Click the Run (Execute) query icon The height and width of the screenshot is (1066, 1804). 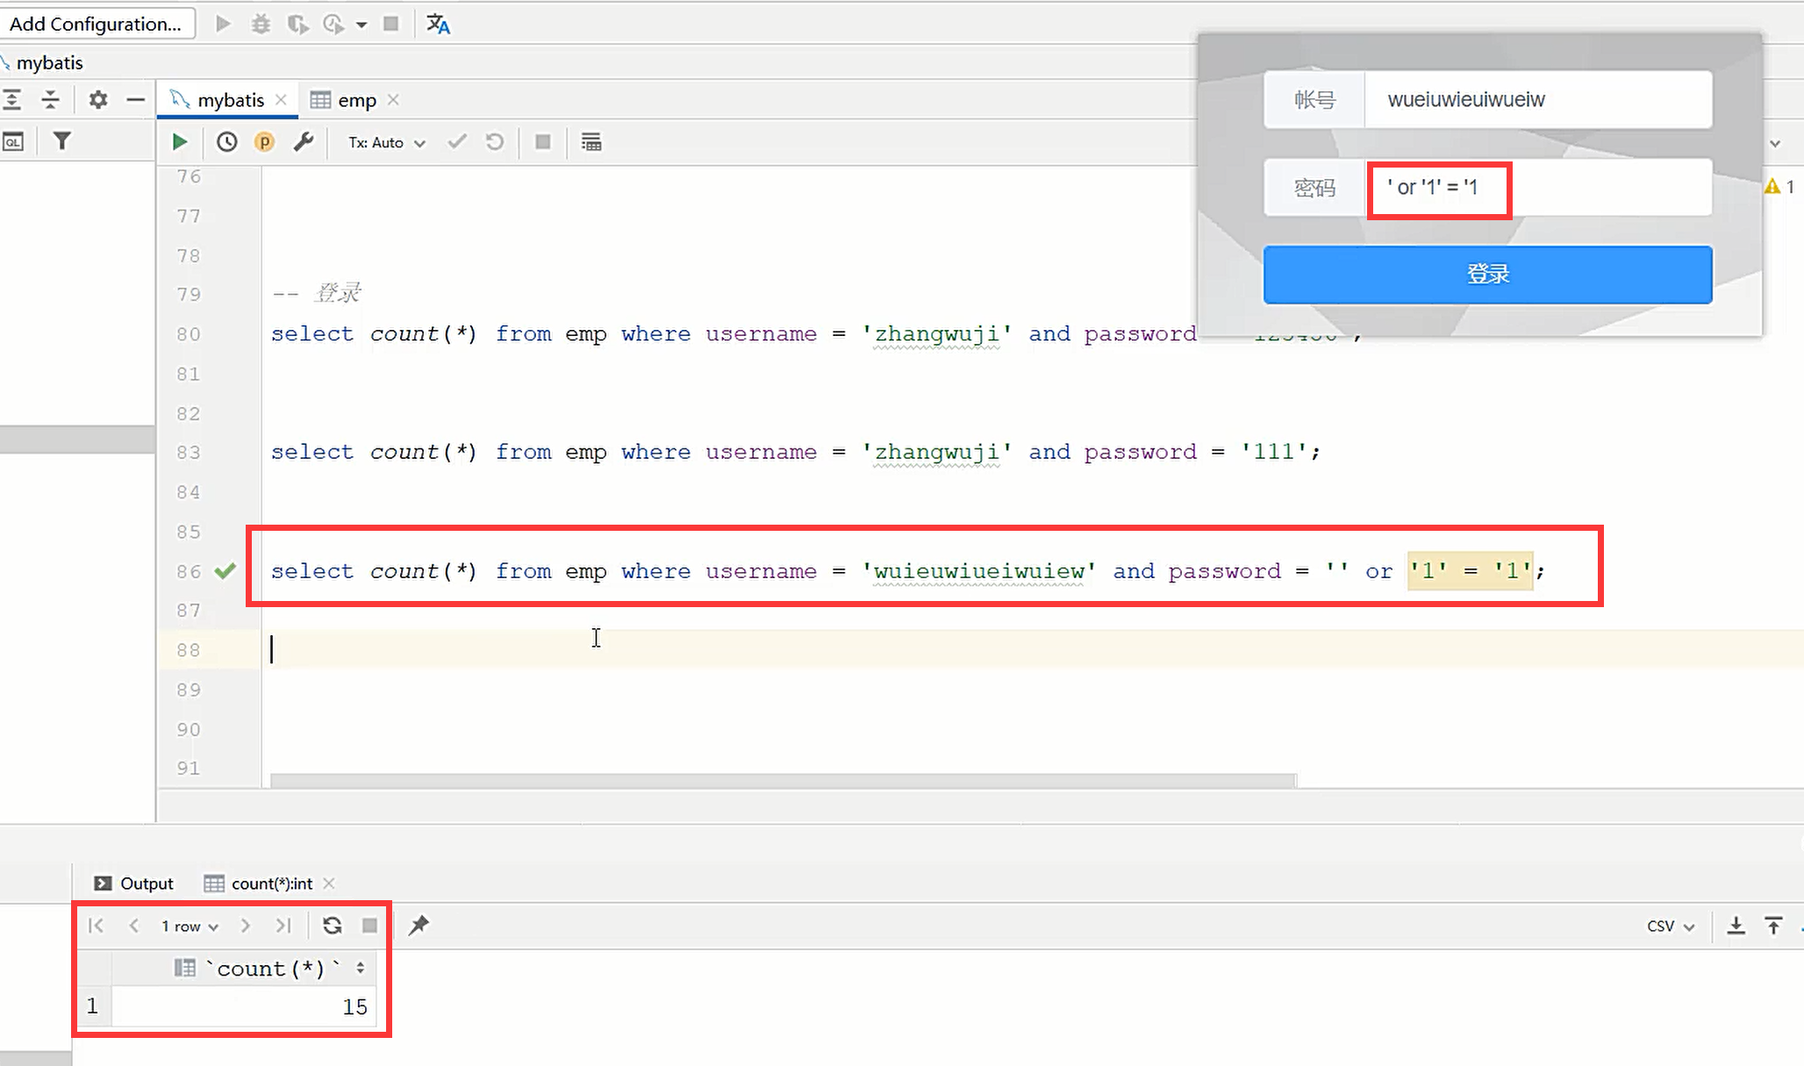[180, 142]
